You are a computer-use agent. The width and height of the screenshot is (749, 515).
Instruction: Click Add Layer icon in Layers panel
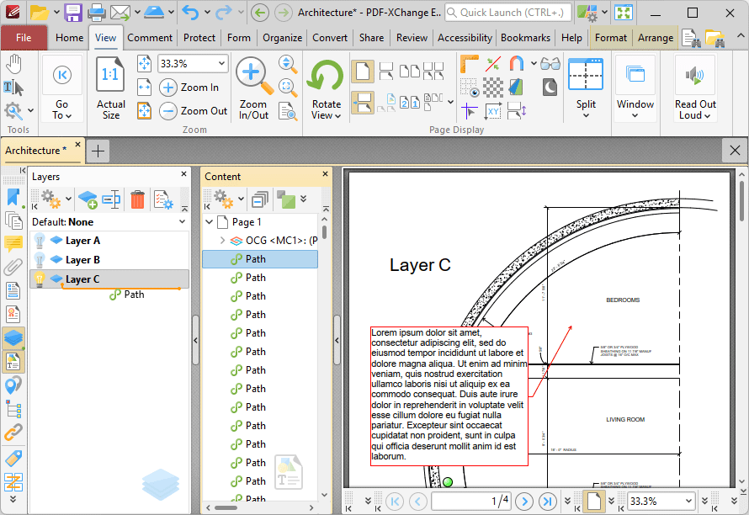click(x=88, y=199)
